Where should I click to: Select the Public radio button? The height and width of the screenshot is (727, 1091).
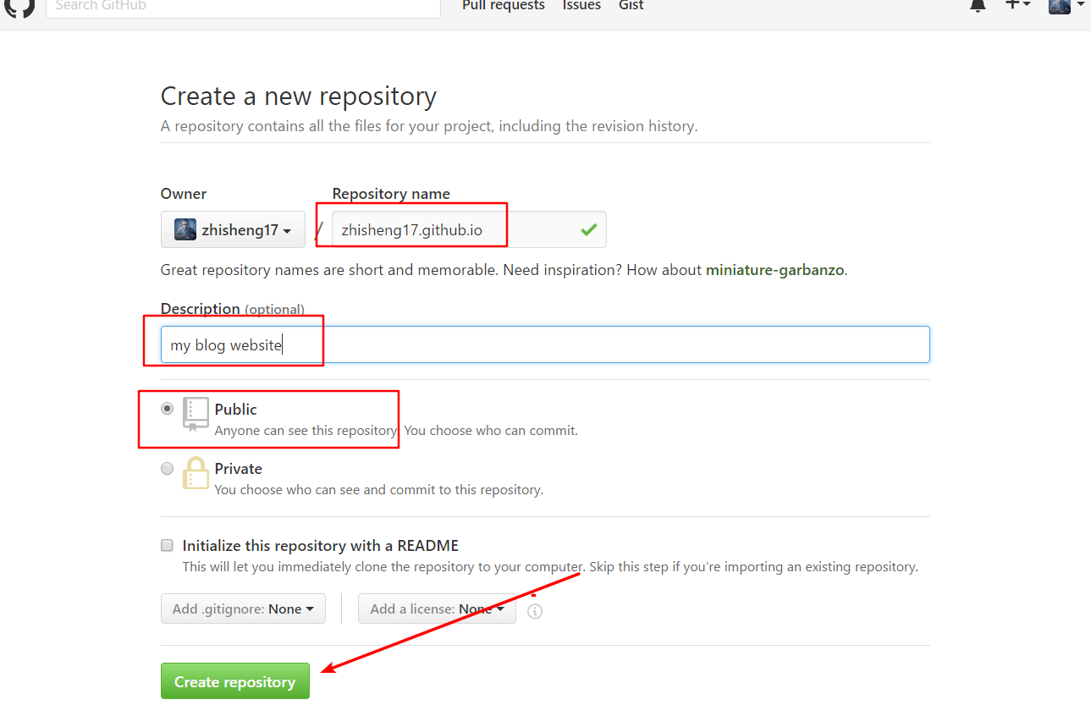point(167,409)
